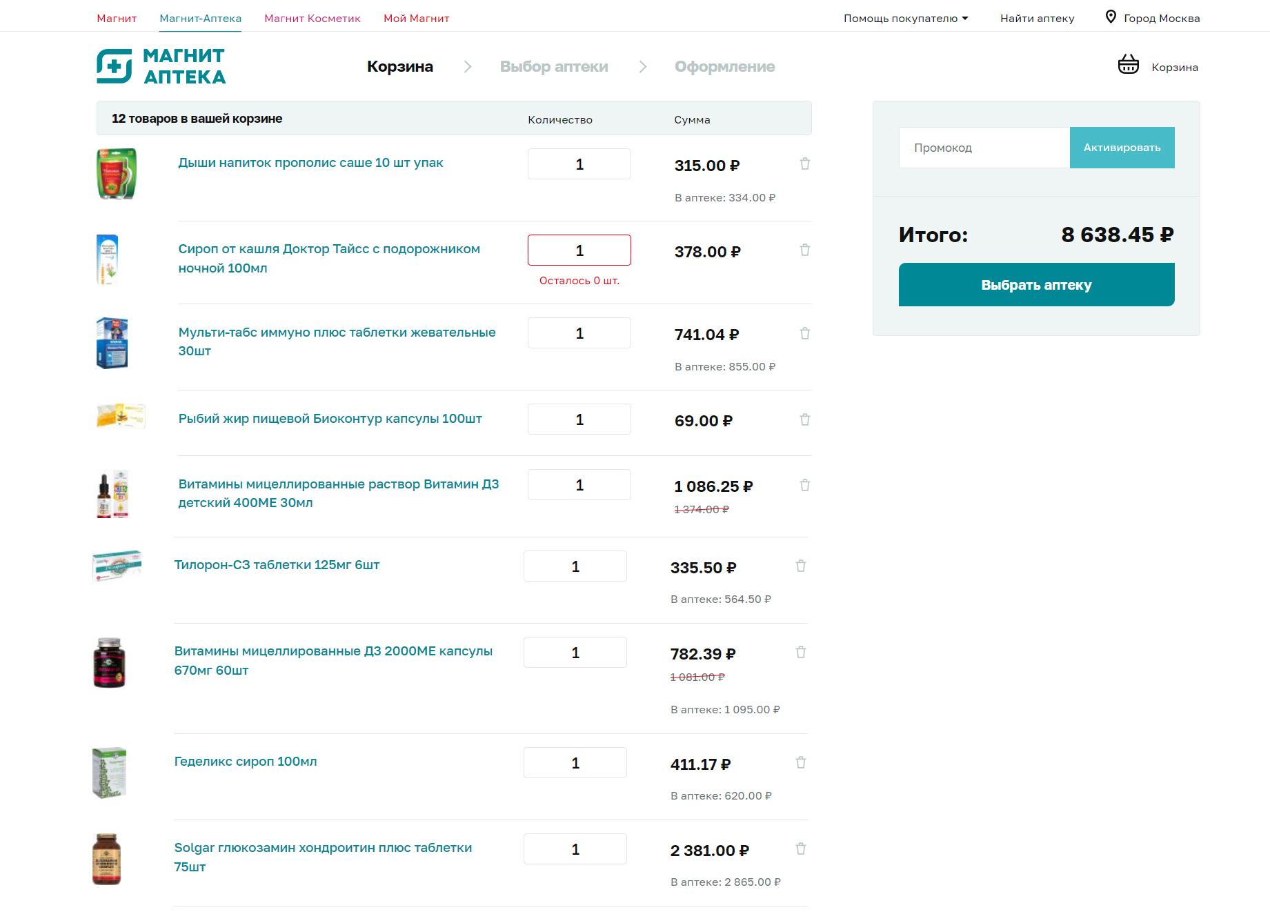Edit quantity for Витамин Д3 детский

pyautogui.click(x=579, y=485)
